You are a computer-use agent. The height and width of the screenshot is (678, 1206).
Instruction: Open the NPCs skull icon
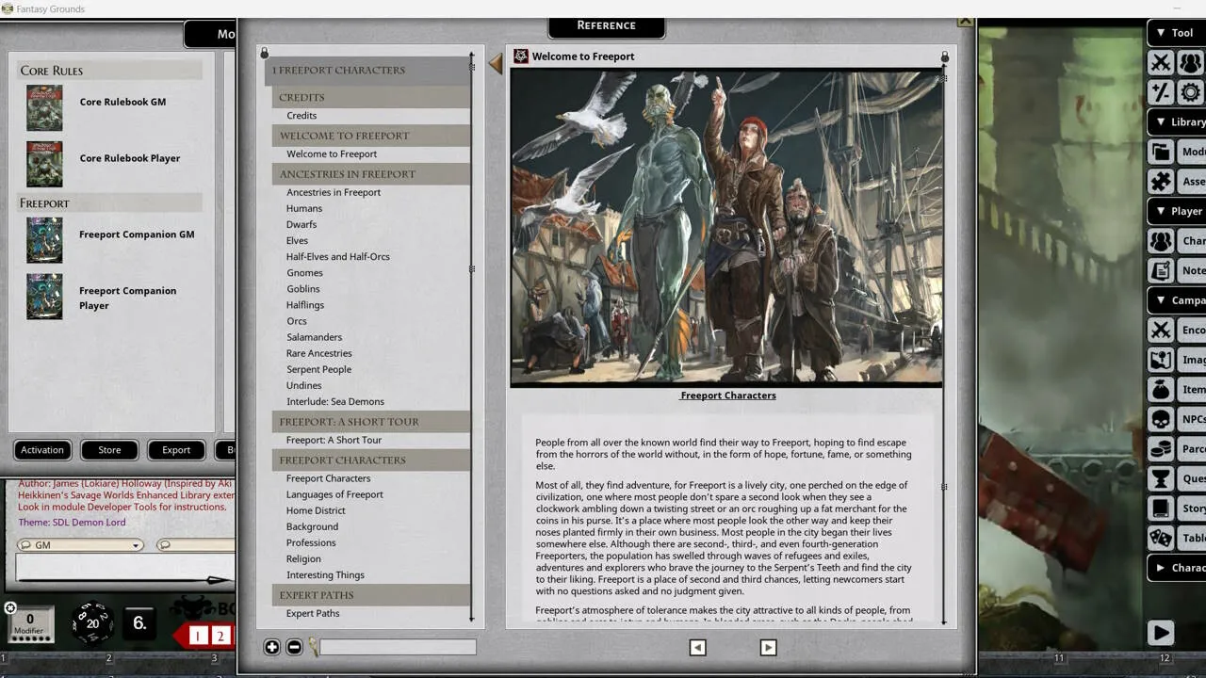pyautogui.click(x=1161, y=419)
